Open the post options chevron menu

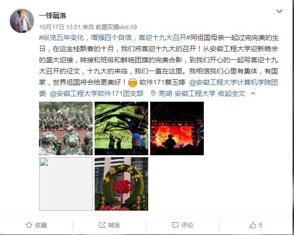point(279,12)
